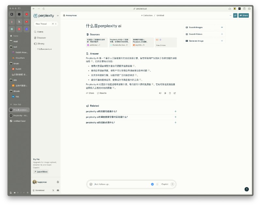Open Discover in the sidebar
The width and height of the screenshot is (261, 206).
click(41, 38)
